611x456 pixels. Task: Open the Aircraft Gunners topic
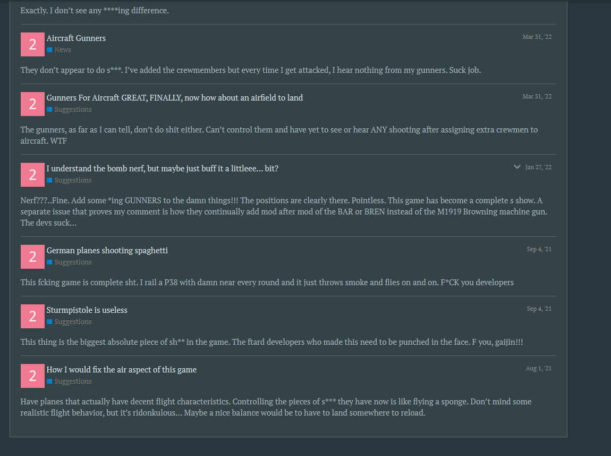click(76, 38)
